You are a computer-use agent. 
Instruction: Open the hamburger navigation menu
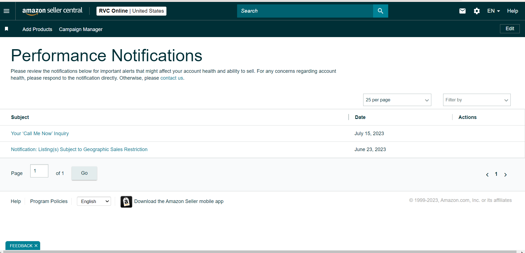tap(7, 11)
